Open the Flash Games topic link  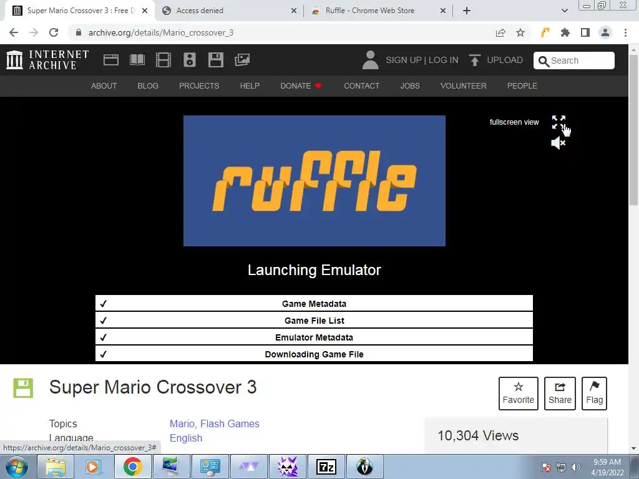pyautogui.click(x=230, y=423)
